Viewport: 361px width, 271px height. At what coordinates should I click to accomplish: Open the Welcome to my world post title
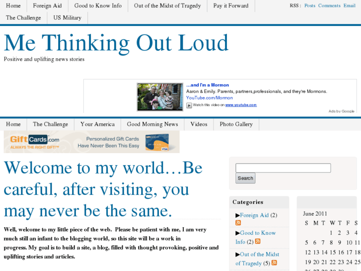click(103, 189)
